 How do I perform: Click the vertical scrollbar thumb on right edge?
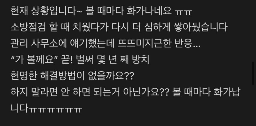pyautogui.click(x=253, y=73)
